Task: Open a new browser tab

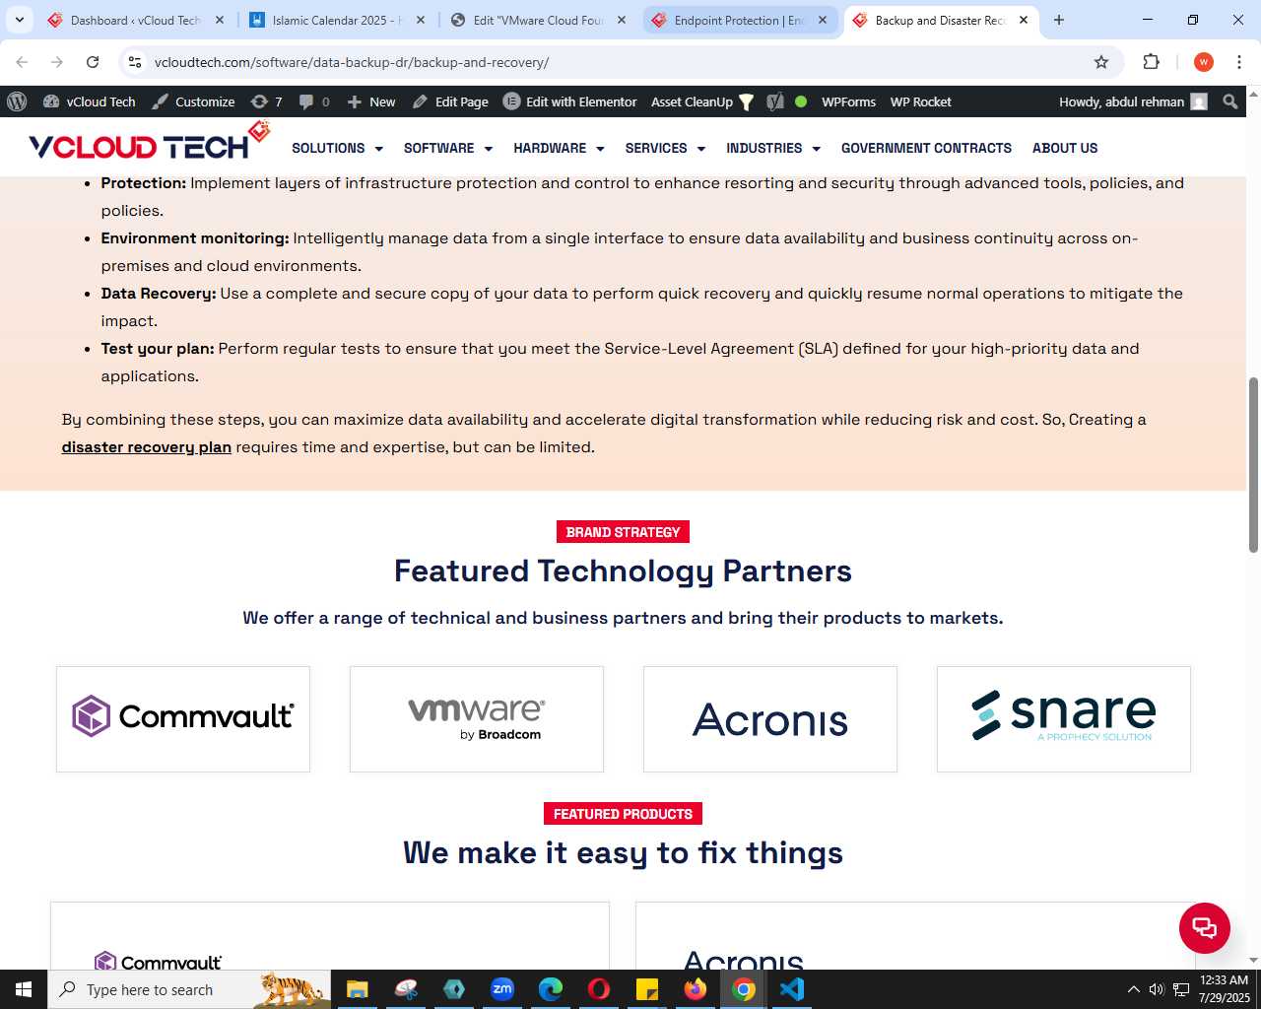Action: click(x=1059, y=20)
